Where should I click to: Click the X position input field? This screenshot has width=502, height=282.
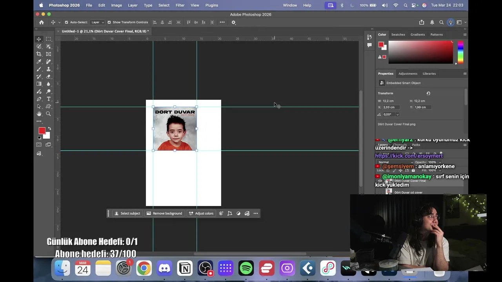391,107
